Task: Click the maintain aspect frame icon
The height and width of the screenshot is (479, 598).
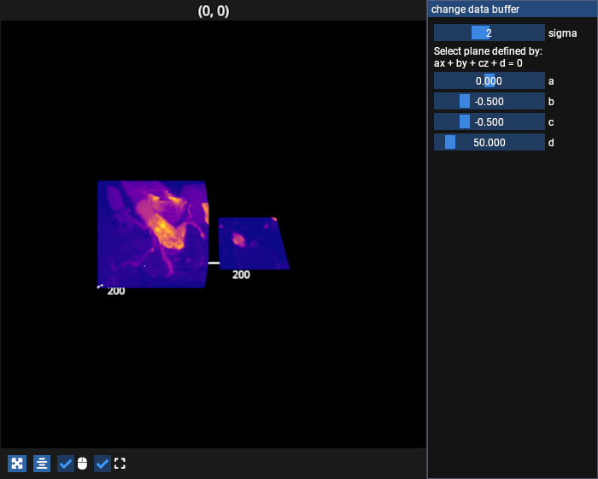Action: click(x=120, y=464)
